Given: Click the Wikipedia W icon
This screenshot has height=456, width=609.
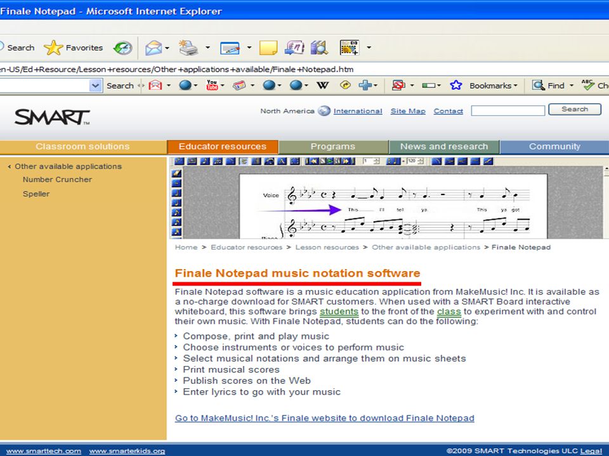Looking at the screenshot, I should [x=322, y=85].
